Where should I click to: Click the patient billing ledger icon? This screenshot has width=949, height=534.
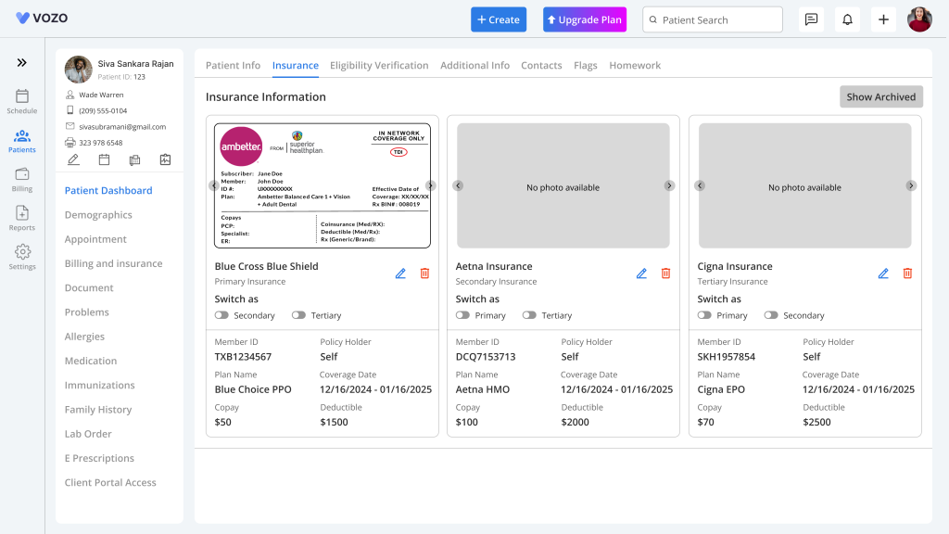click(x=134, y=159)
